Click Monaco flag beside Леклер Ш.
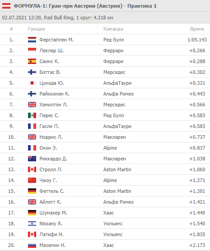The width and height of the screenshot is (210, 251). [32, 50]
